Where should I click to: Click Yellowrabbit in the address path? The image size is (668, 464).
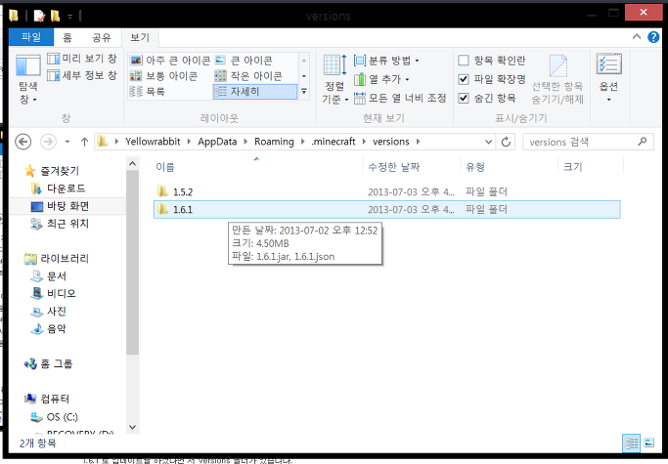click(x=153, y=142)
